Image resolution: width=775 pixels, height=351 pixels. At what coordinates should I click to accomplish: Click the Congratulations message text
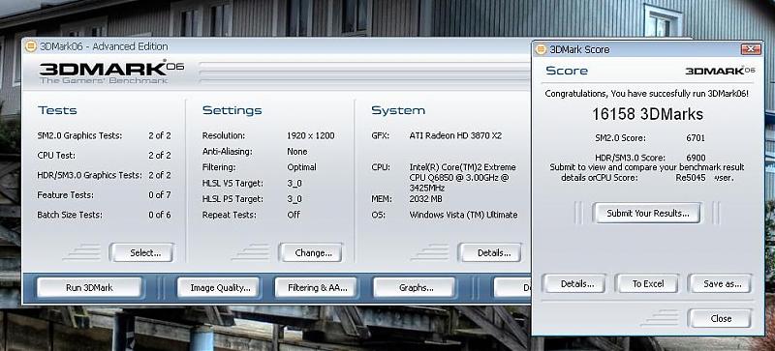pos(647,93)
